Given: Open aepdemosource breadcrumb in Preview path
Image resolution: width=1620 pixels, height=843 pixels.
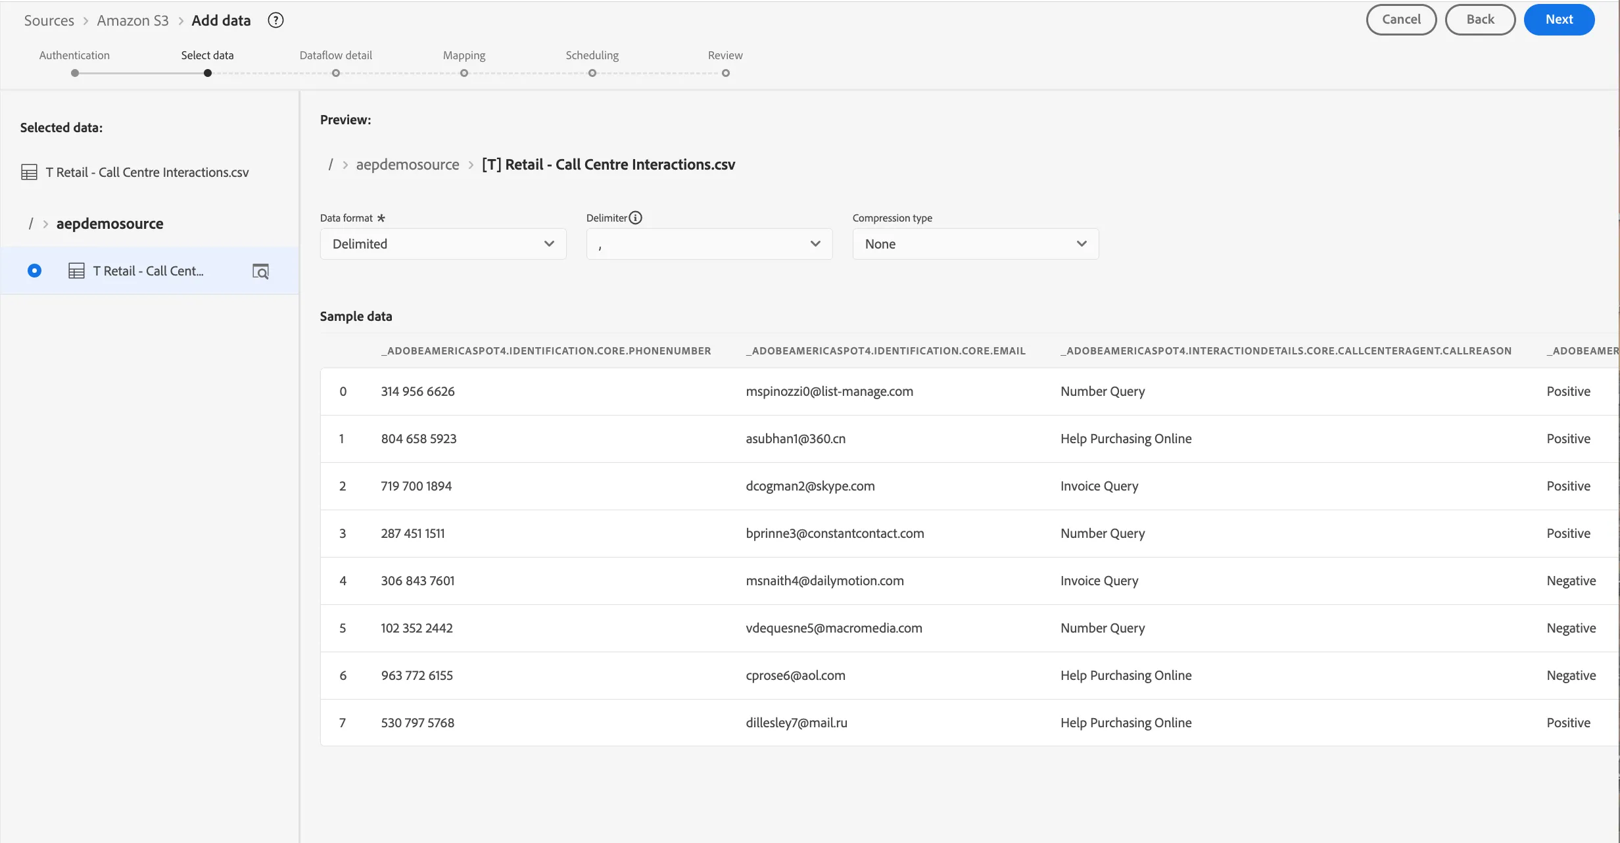Looking at the screenshot, I should pyautogui.click(x=408, y=164).
